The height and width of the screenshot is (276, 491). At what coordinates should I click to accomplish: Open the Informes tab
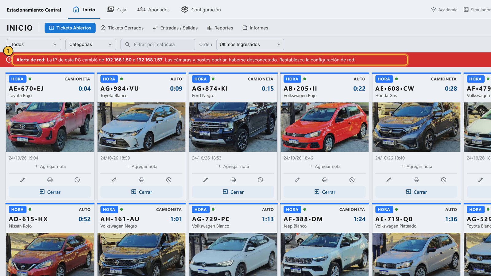tap(255, 28)
